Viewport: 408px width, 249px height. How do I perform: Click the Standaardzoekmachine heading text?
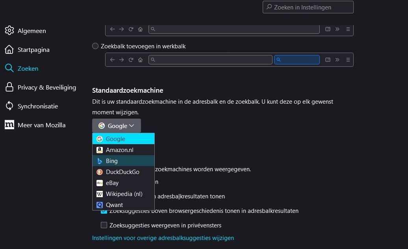[128, 90]
